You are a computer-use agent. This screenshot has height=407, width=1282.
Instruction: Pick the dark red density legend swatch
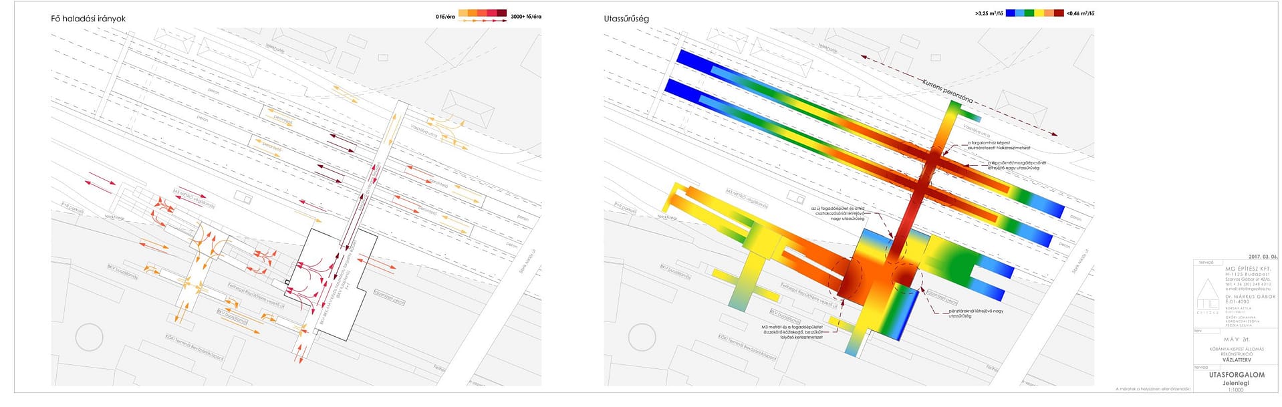[1059, 13]
